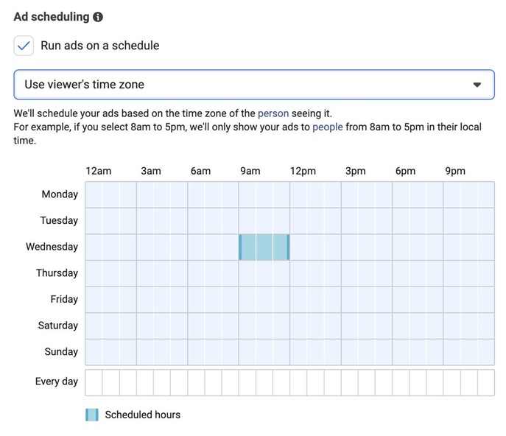Toggle the Every day 3pm box

(x=349, y=382)
